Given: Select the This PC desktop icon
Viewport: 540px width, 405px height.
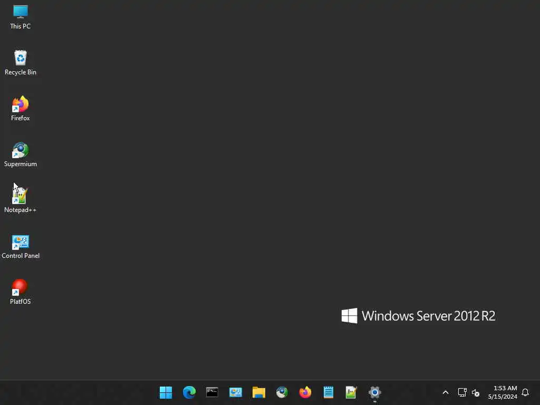Looking at the screenshot, I should [x=21, y=17].
